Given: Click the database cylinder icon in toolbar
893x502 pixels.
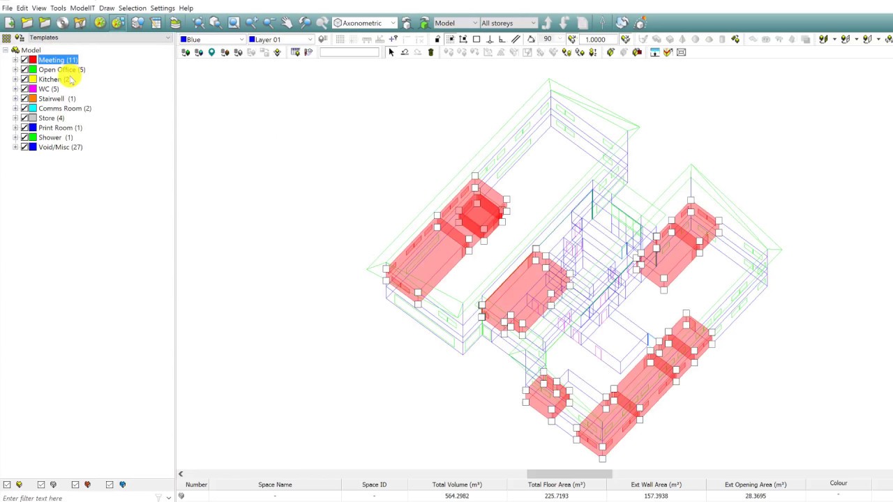Looking at the screenshot, I should [x=175, y=23].
